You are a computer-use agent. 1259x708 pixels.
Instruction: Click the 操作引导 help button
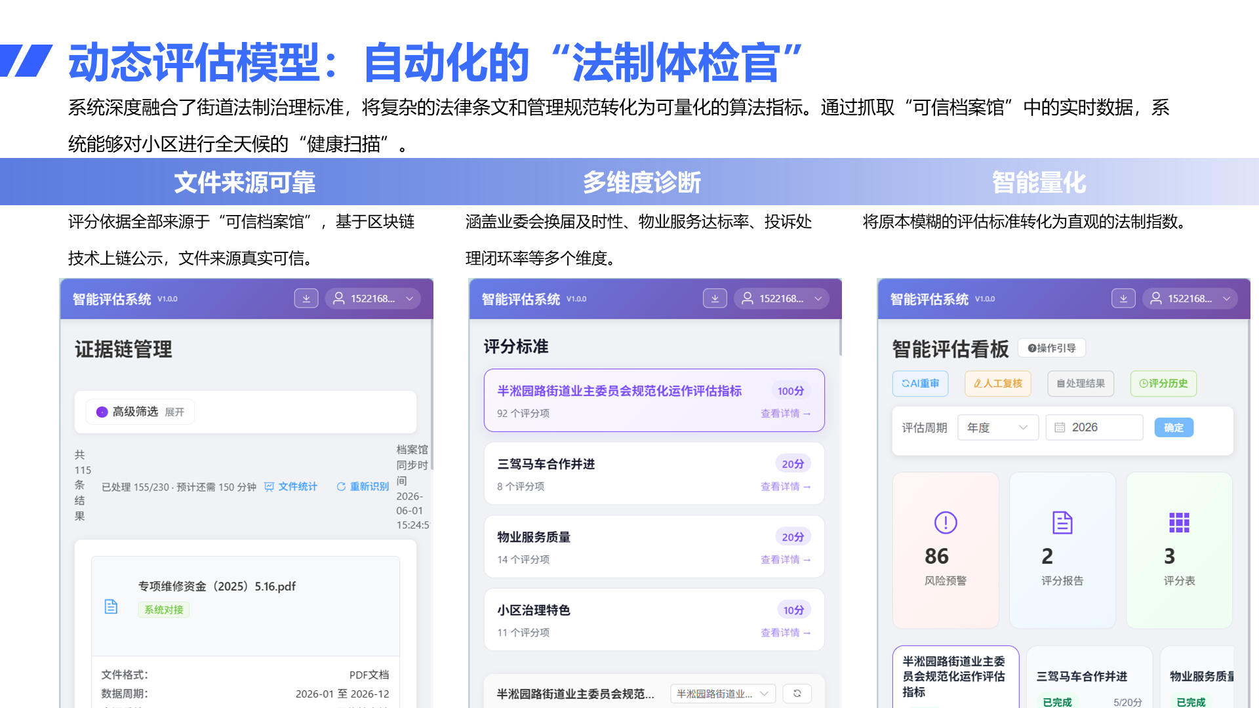(x=1052, y=348)
